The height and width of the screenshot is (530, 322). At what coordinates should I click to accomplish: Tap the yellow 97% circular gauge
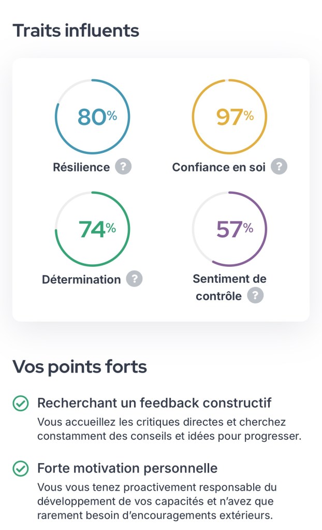(229, 117)
